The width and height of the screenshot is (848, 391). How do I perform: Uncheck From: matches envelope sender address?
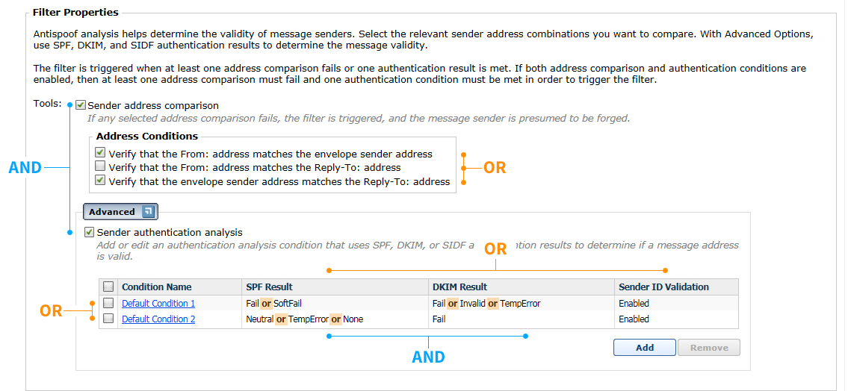click(100, 153)
